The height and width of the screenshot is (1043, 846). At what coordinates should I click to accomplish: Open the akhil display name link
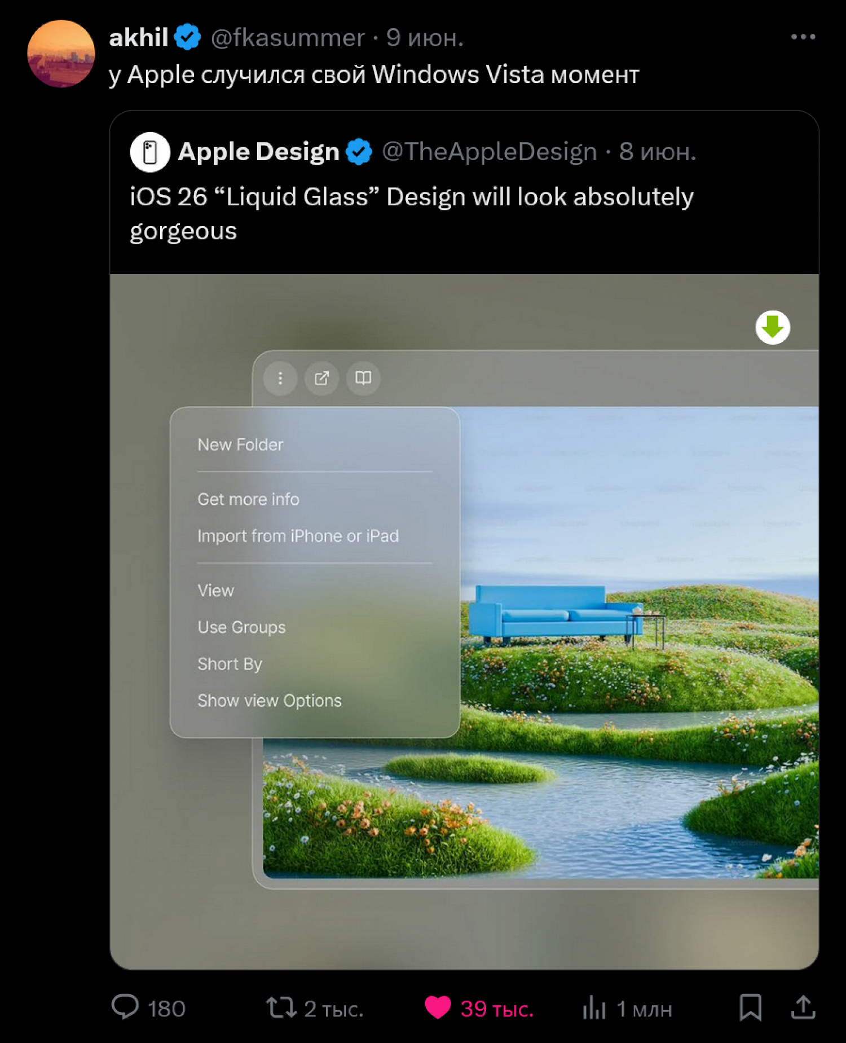click(x=138, y=38)
